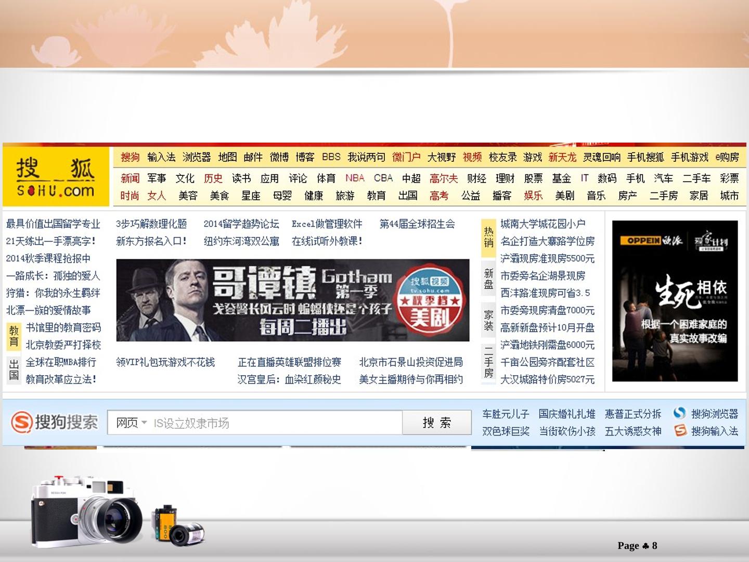Open link 汉宫皇后:血染红颜秘史

click(x=289, y=379)
